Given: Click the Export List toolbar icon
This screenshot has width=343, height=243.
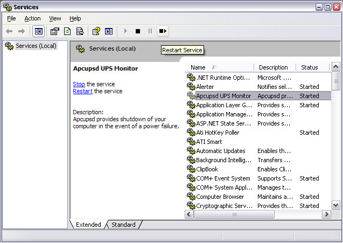Looking at the screenshot, I should pos(80,31).
